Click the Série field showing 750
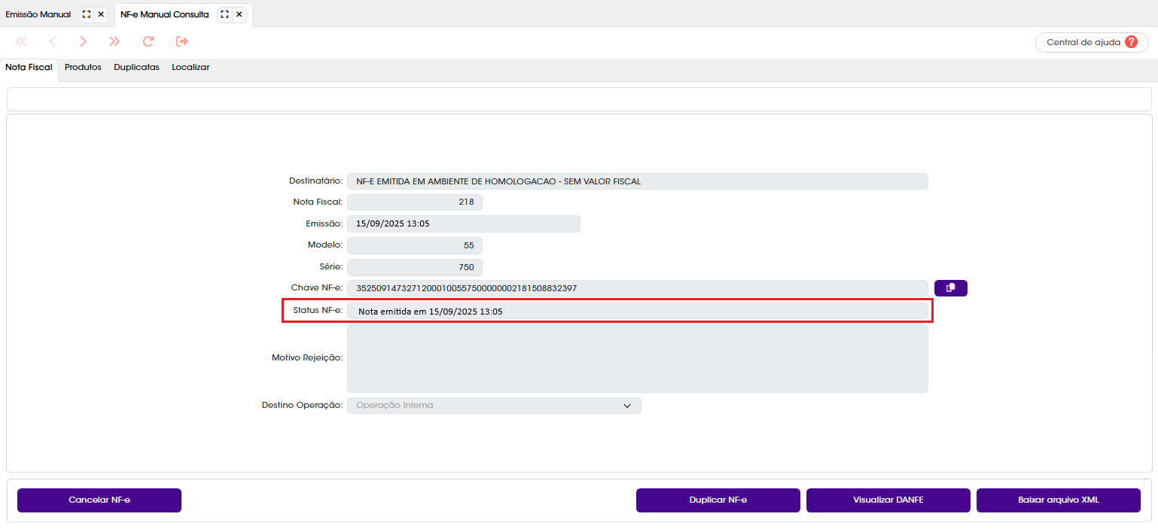1158x532 pixels. (x=415, y=267)
